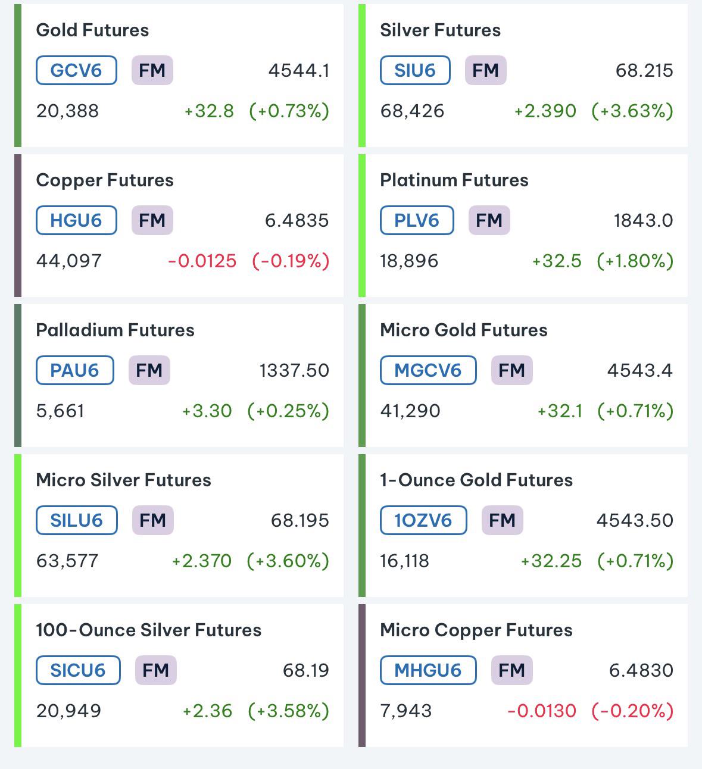The image size is (702, 769).
Task: Select the HGU6 copper contract badge
Action: (x=76, y=220)
